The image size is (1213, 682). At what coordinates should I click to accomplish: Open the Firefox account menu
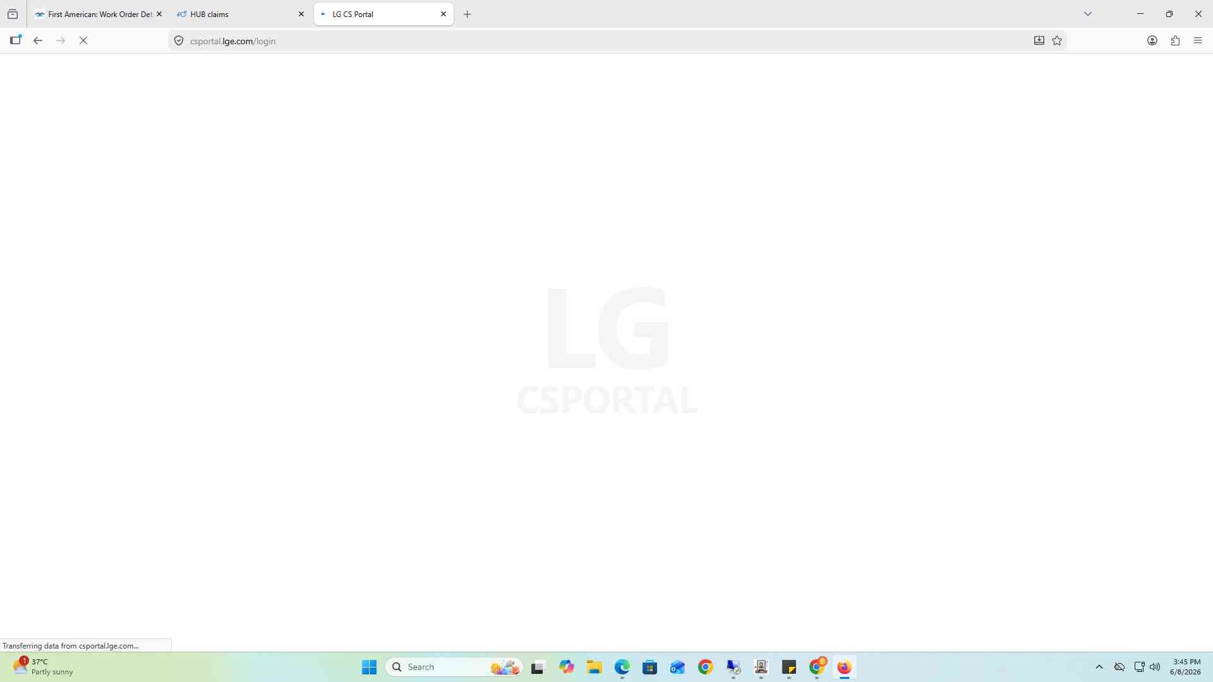click(x=1152, y=40)
